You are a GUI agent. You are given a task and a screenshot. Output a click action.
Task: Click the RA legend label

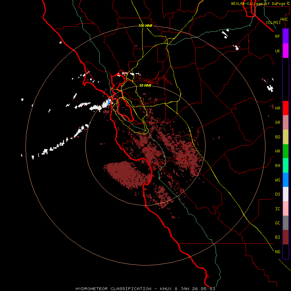pyautogui.click(x=277, y=166)
